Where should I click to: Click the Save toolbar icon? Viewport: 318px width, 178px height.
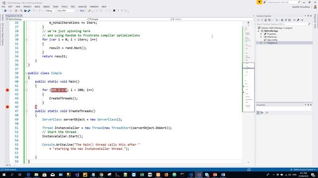pyautogui.click(x=25, y=11)
